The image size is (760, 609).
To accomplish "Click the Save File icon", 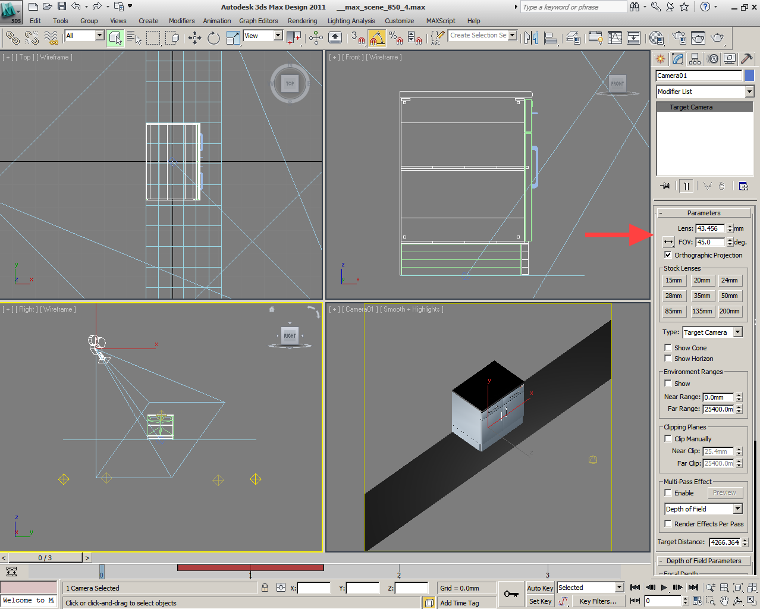I will (x=62, y=7).
